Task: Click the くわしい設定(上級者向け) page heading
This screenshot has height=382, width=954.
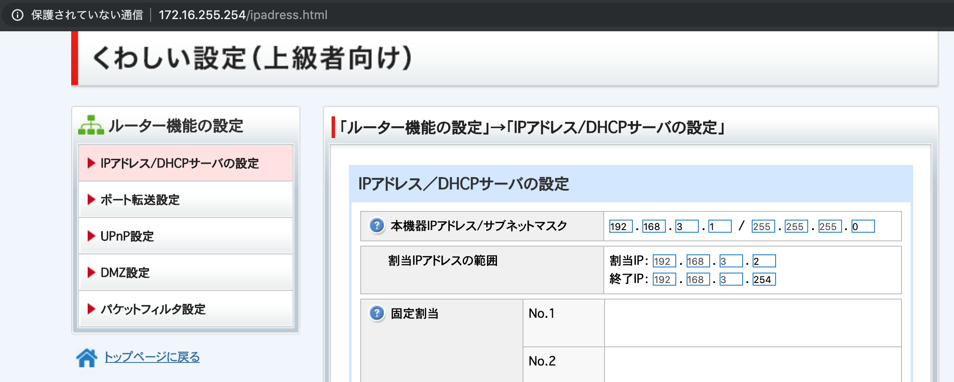Action: click(252, 58)
